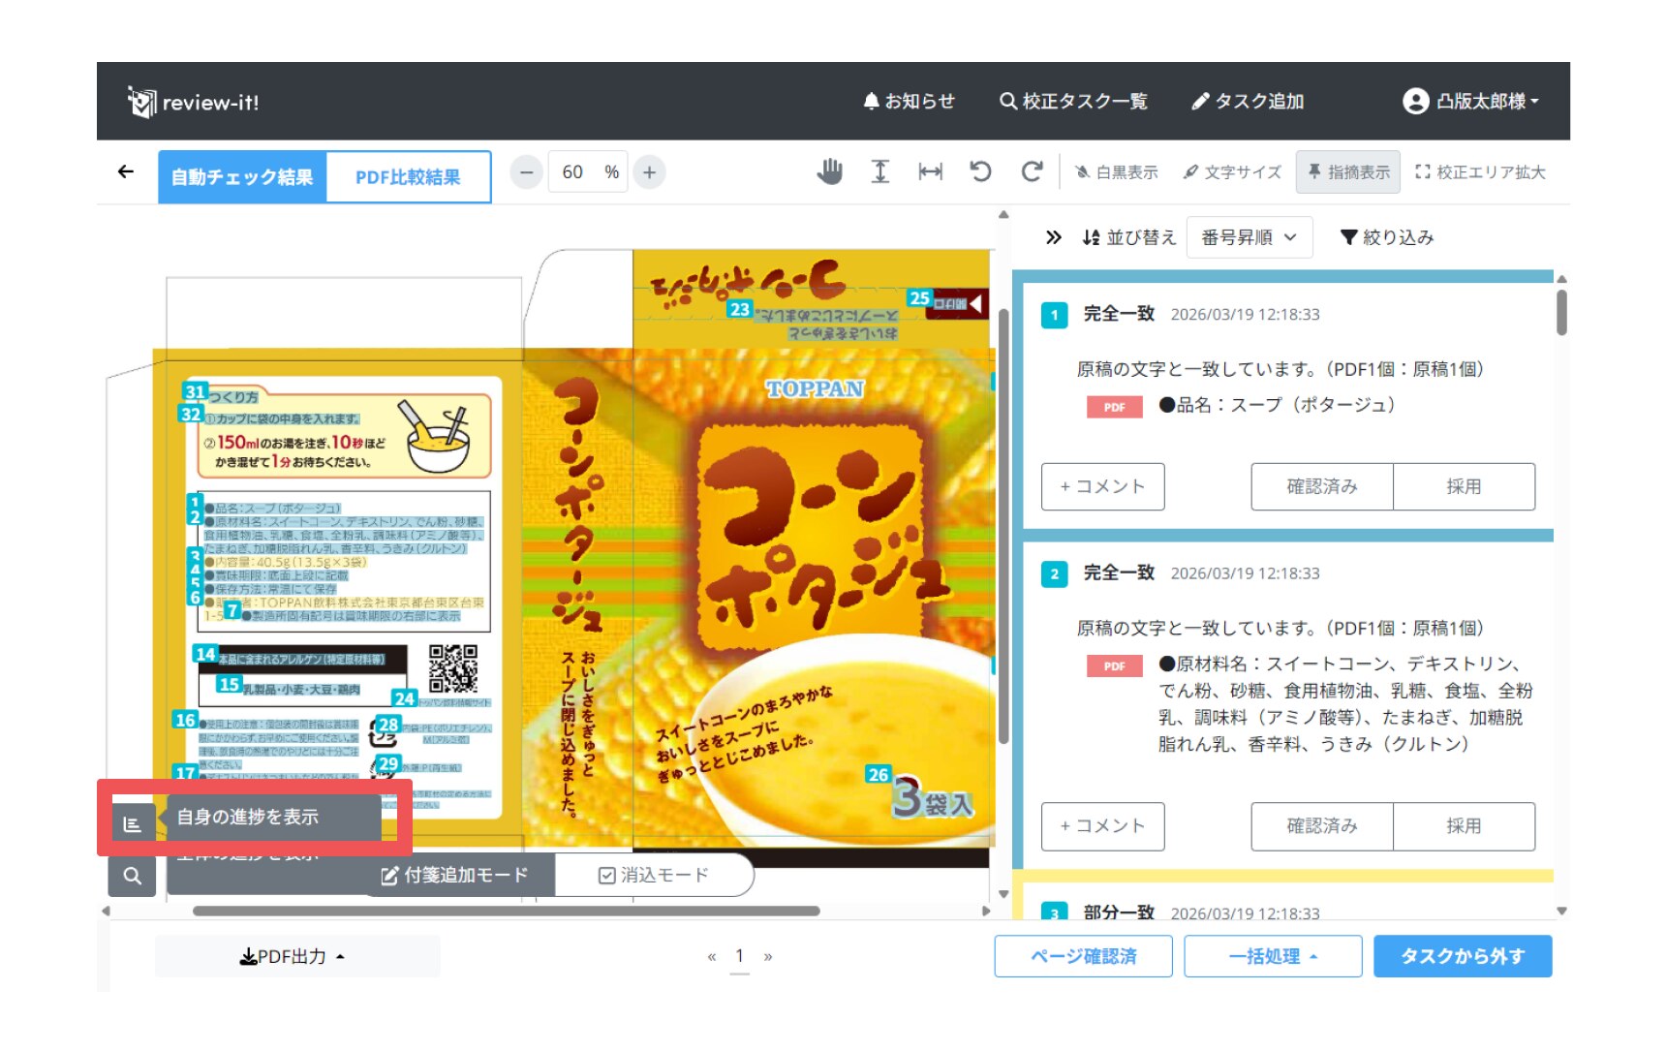Select the text cursor tool
Image resolution: width=1666 pixels, height=1052 pixels.
pyautogui.click(x=879, y=172)
